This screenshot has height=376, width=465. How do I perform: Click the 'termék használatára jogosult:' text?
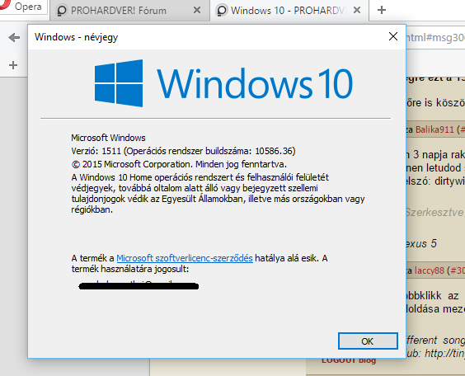(130, 269)
